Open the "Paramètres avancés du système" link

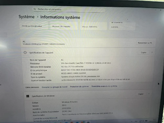pos(104,86)
